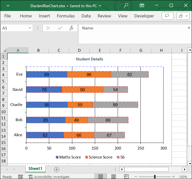Click Science Score legend entry
This screenshot has height=179, width=192.
click(99, 157)
